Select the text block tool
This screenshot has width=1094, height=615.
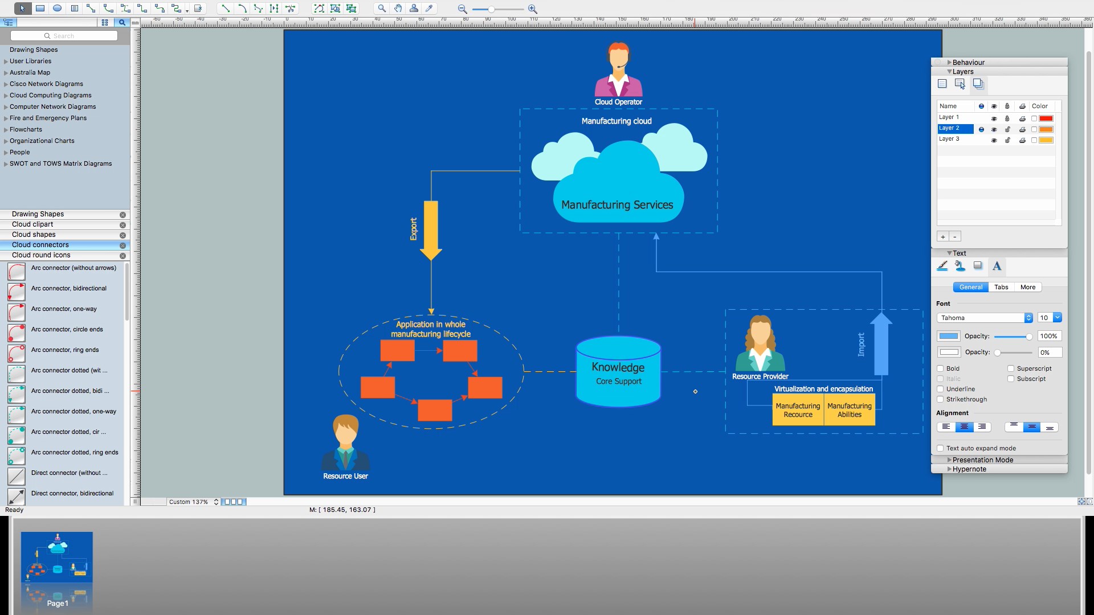coord(74,9)
